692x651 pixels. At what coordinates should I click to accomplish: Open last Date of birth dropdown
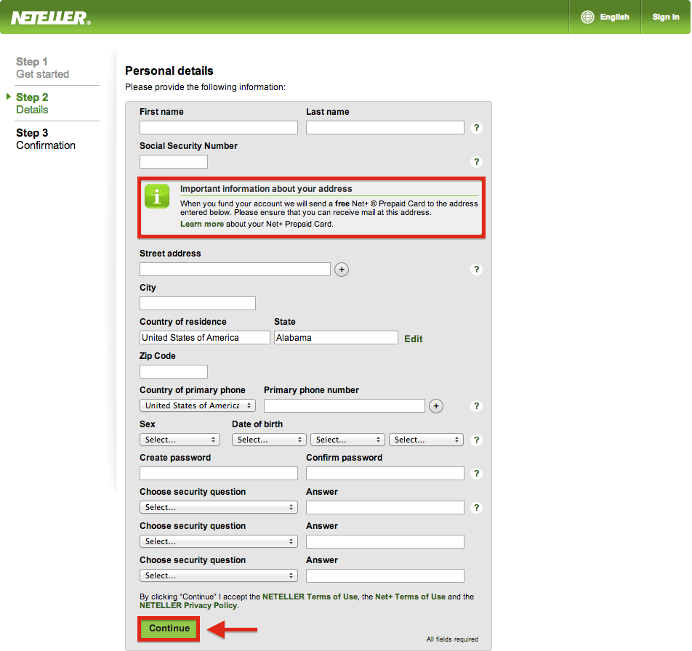click(426, 440)
